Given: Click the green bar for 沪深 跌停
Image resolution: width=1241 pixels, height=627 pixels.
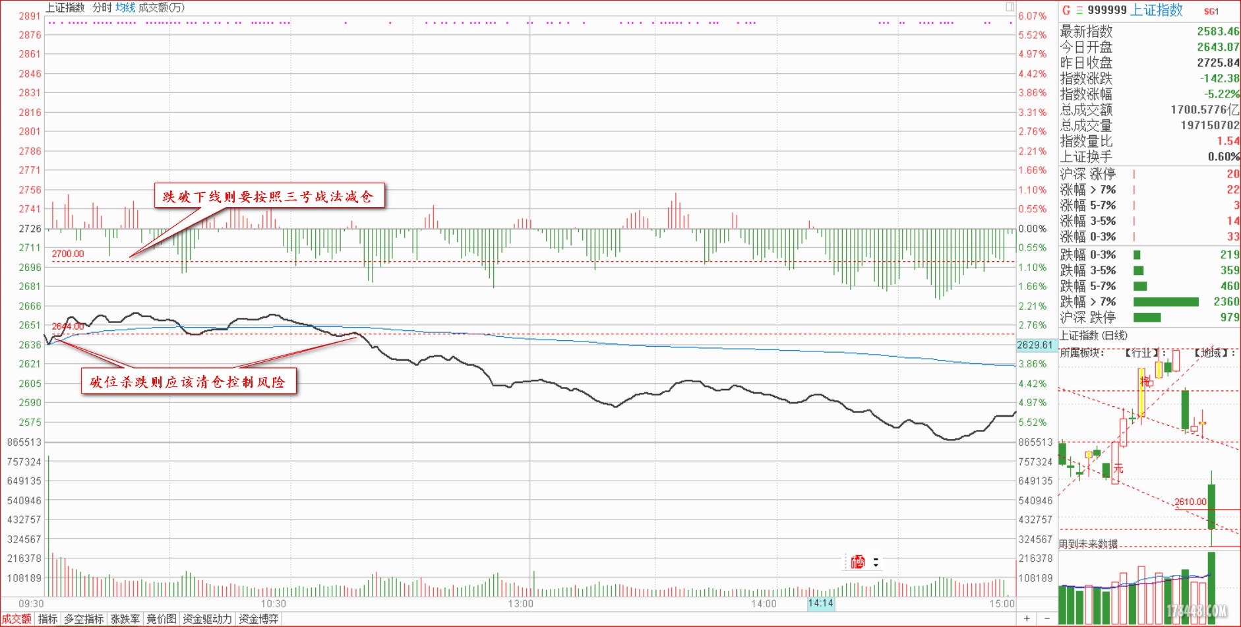Looking at the screenshot, I should pyautogui.click(x=1147, y=318).
